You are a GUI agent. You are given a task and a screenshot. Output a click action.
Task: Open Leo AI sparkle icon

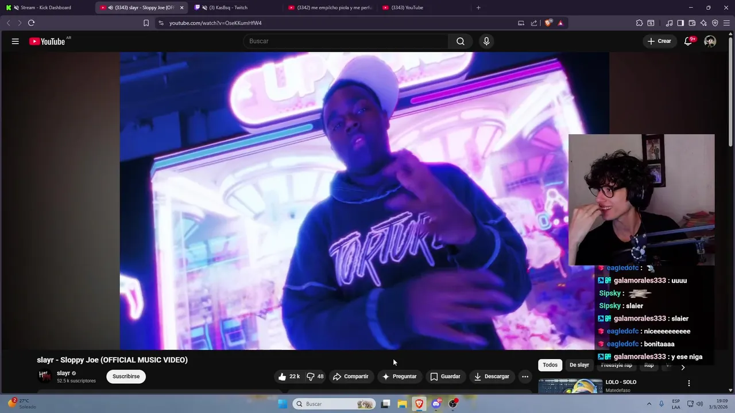click(x=703, y=23)
